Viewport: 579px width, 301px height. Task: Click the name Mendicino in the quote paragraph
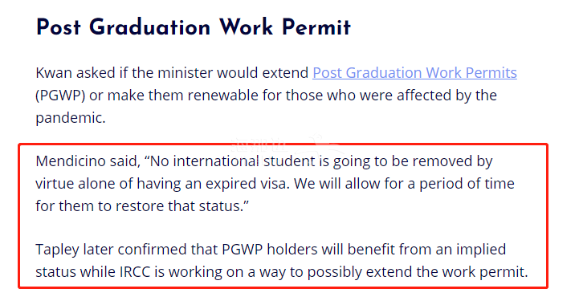[71, 161]
